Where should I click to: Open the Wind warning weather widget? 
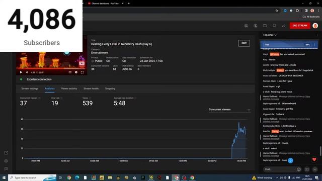262,177
